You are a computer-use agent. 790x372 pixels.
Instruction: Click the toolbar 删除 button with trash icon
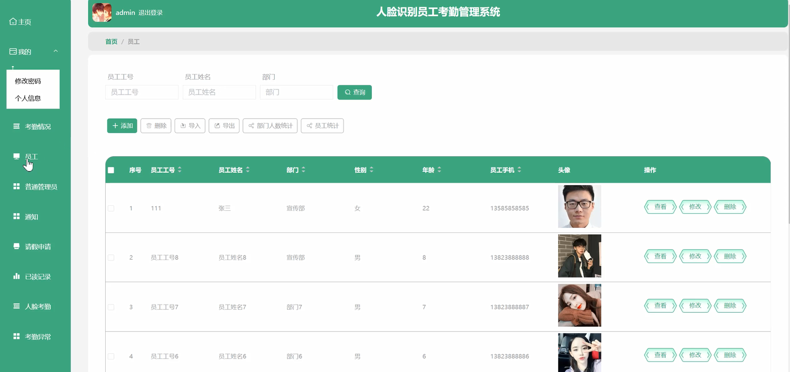point(156,126)
